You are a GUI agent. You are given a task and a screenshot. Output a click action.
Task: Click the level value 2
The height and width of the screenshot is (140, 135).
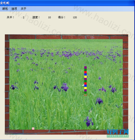point(23,17)
